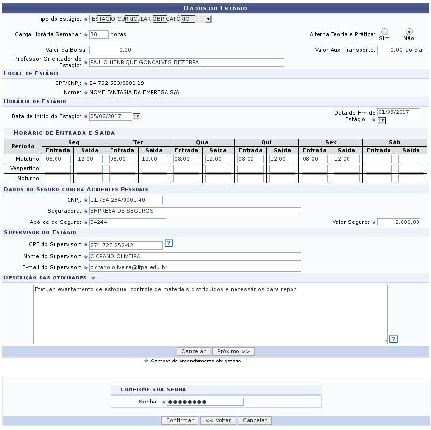The image size is (431, 430).
Task: Click Cancelar button beside Voltar
Action: pyautogui.click(x=255, y=421)
